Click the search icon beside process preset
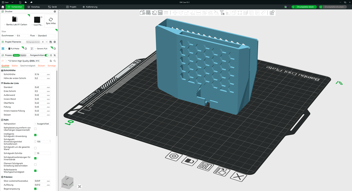 click(x=54, y=61)
